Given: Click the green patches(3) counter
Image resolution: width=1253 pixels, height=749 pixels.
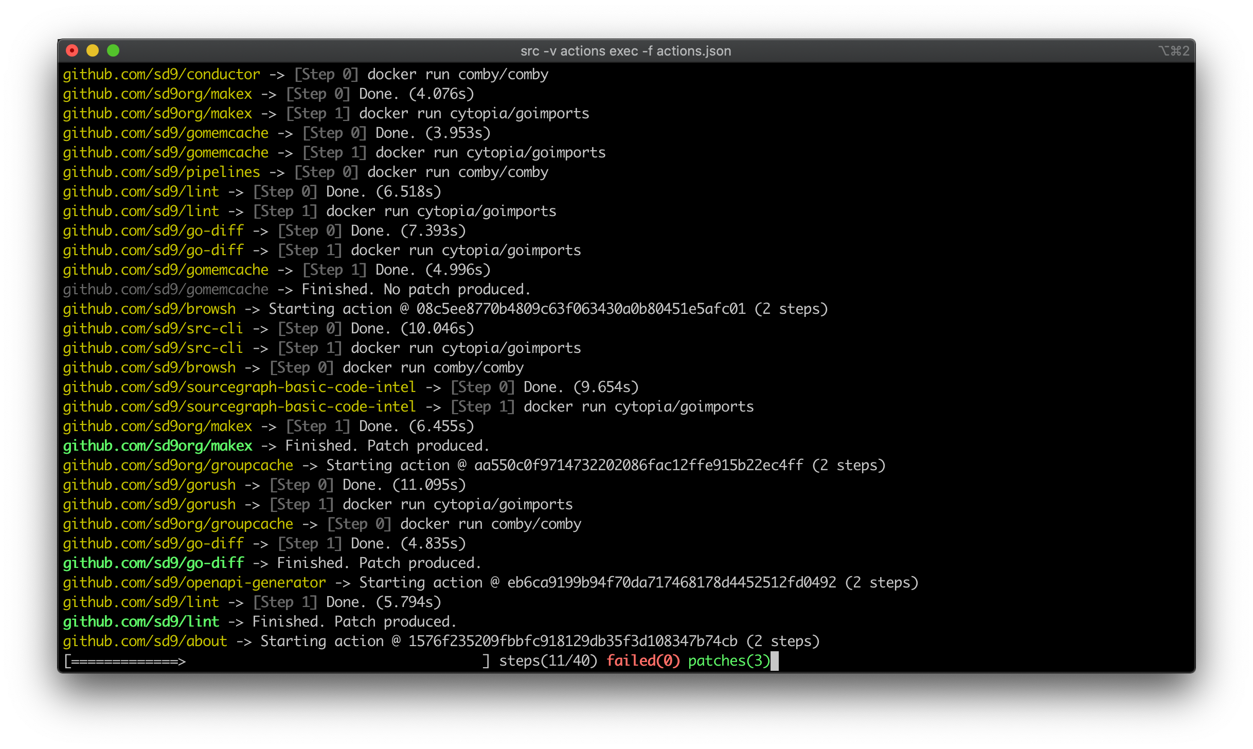Looking at the screenshot, I should 728,661.
